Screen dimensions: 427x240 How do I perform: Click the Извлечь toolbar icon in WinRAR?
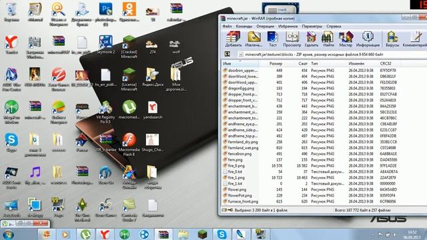(254, 39)
